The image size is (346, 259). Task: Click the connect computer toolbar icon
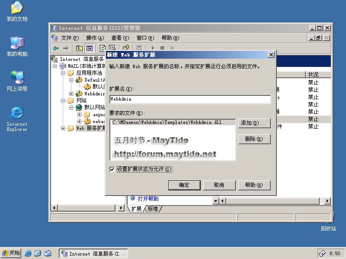pyautogui.click(x=139, y=47)
